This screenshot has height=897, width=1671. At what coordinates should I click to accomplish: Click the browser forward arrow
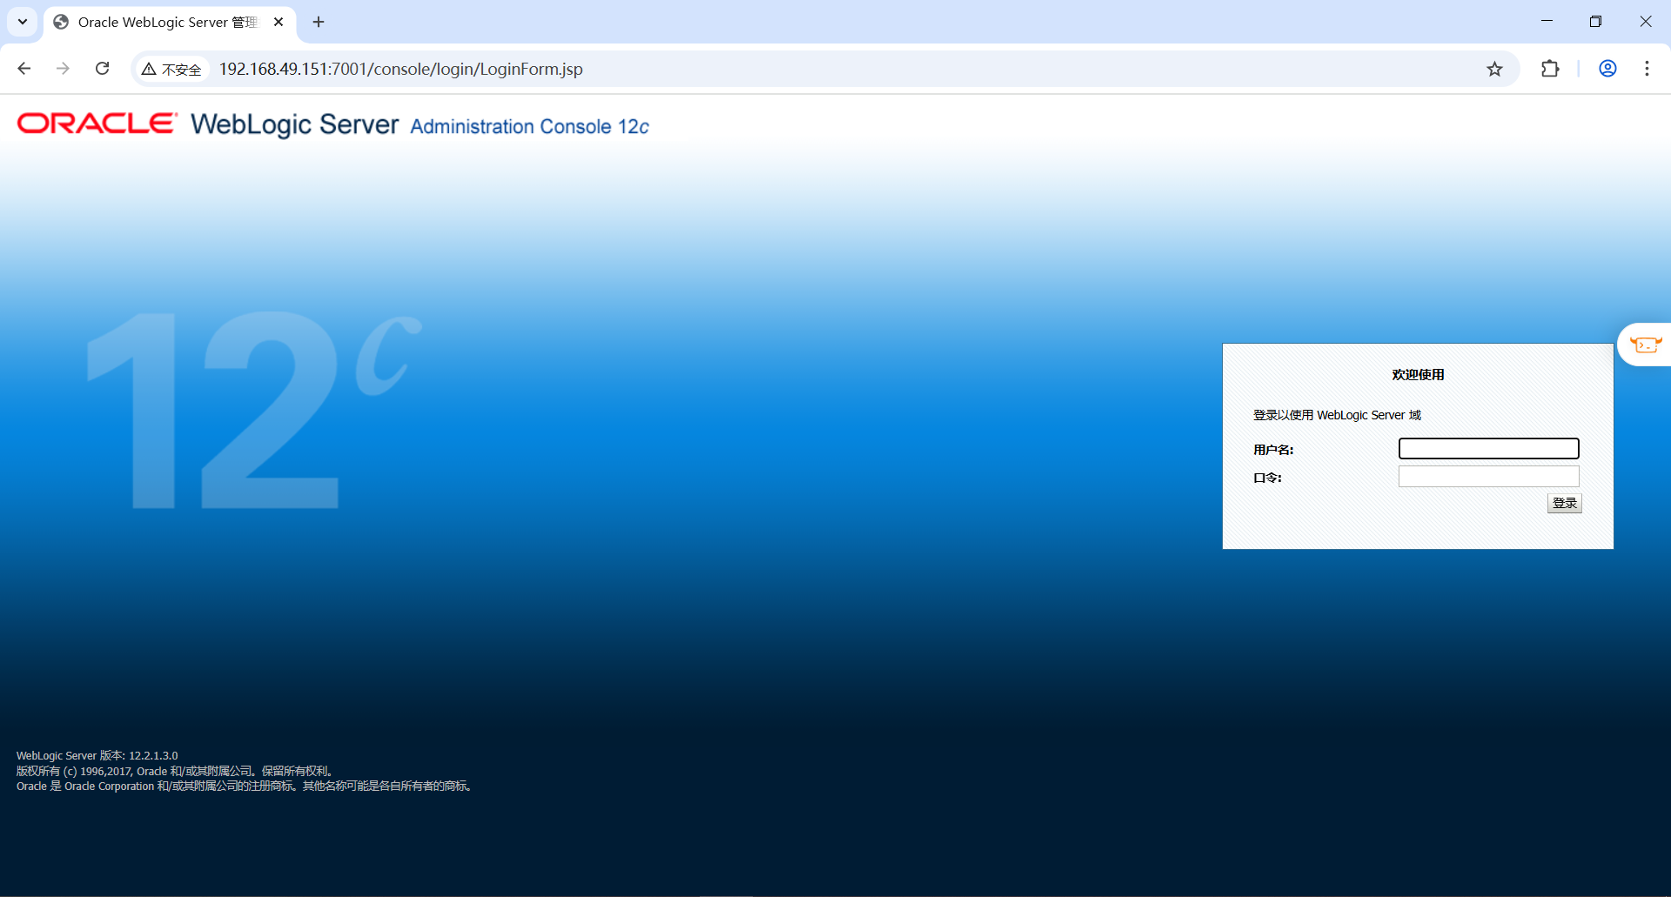[x=63, y=69]
